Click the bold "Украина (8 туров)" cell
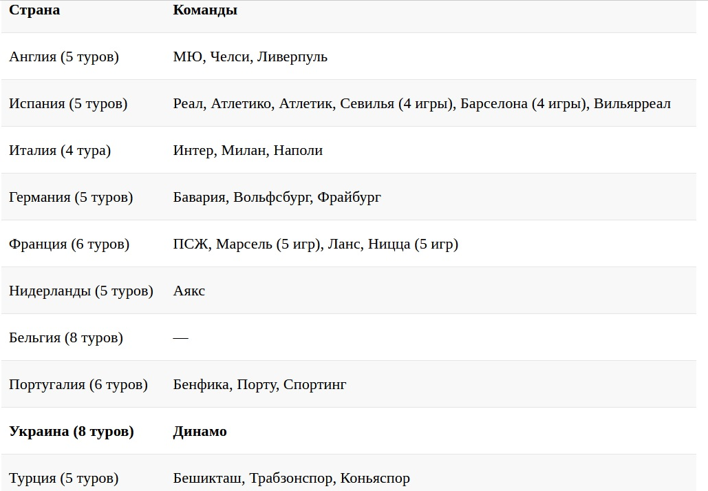 [72, 432]
